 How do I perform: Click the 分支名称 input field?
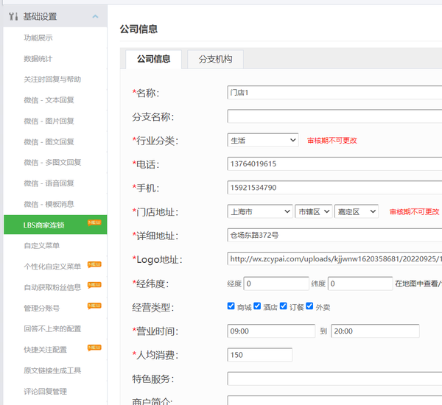point(334,116)
